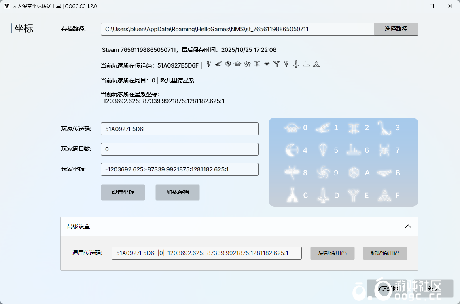Focus the 玩家传送码 input field
This screenshot has width=460, height=304.
click(x=179, y=129)
